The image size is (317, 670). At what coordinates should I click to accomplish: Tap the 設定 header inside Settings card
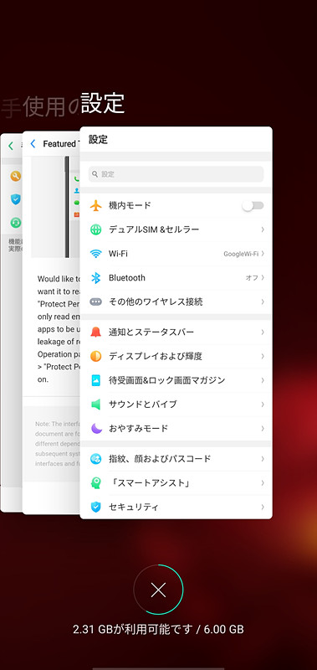point(98,139)
